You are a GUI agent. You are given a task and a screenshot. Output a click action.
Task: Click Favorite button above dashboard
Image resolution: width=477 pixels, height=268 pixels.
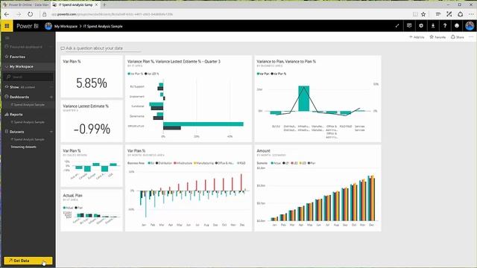pos(437,37)
